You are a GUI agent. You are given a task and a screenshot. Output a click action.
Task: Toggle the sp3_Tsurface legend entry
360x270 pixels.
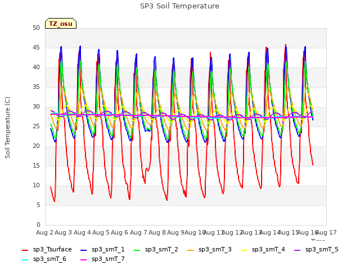[x=47, y=249]
